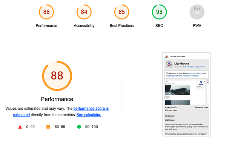Click 'Lighthouse' title in the screenshot thumbnail

[182, 64]
